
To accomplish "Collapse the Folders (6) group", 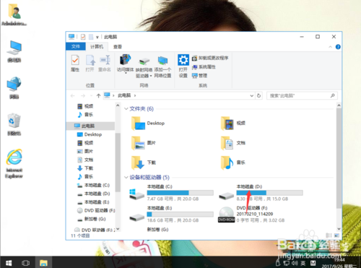I will tap(126, 109).
